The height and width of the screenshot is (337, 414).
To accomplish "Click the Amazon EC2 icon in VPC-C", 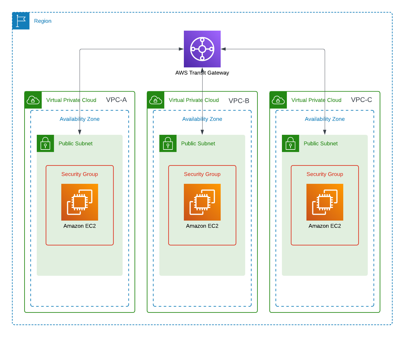I will click(325, 202).
